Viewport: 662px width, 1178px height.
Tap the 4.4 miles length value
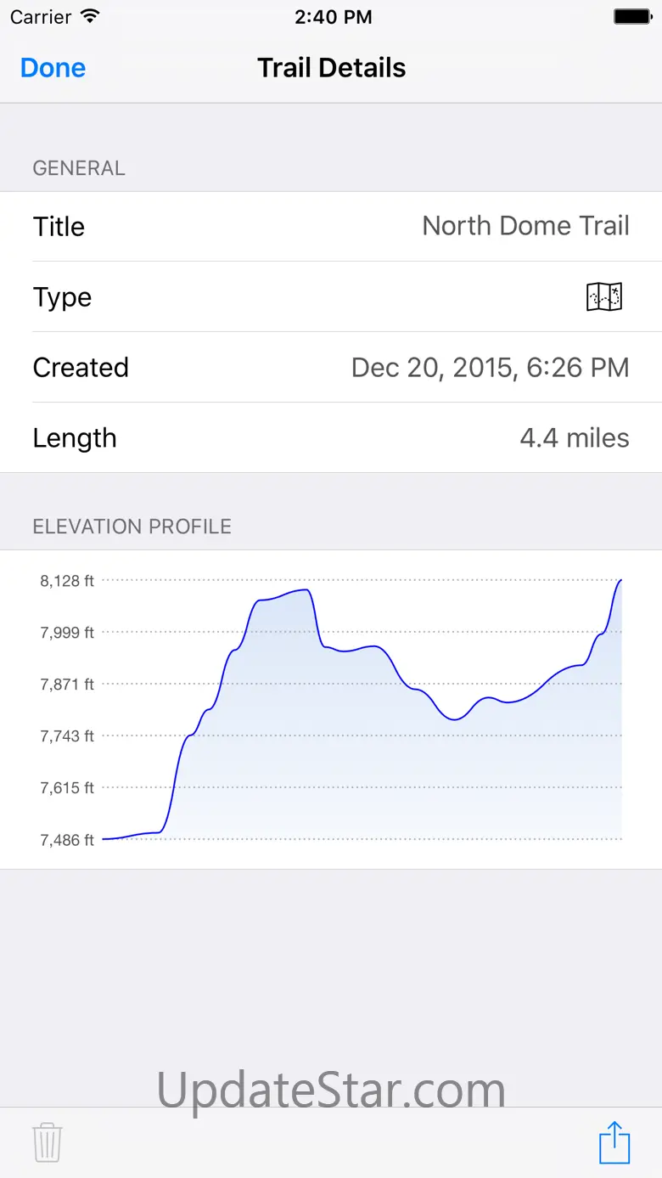574,438
